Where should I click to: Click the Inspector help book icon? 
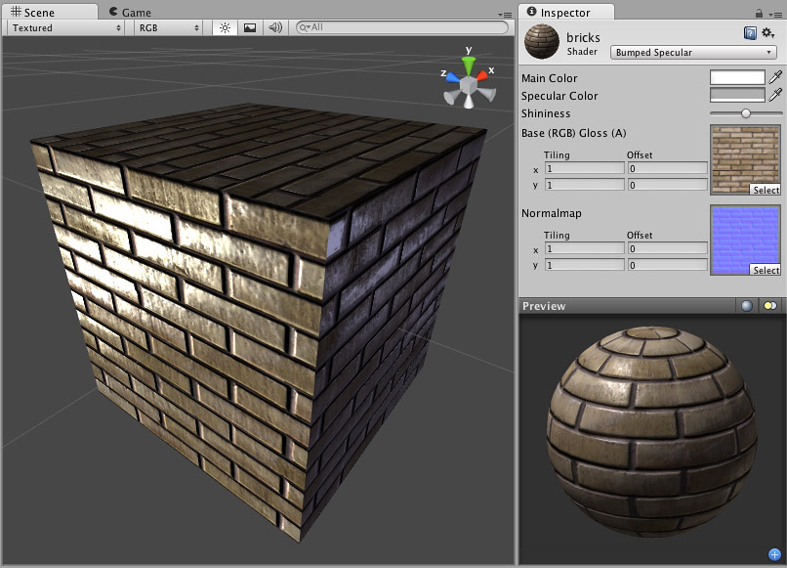coord(750,32)
